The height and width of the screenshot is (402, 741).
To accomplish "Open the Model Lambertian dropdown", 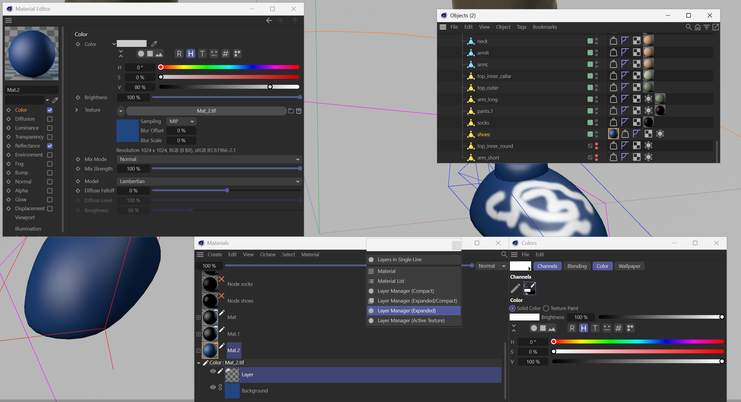I will coord(209,182).
